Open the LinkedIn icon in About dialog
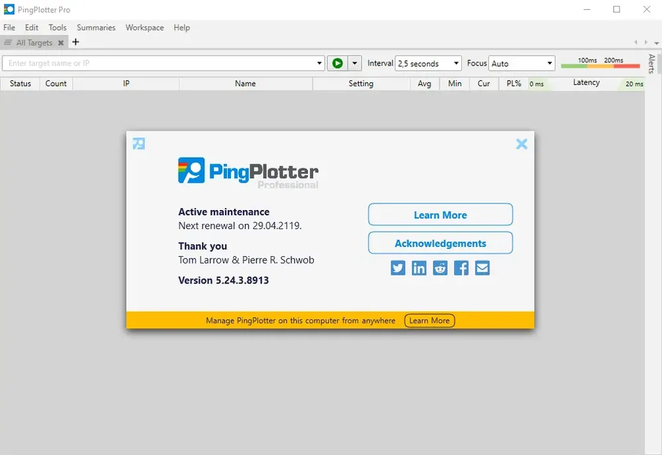The image size is (662, 455). click(x=419, y=268)
